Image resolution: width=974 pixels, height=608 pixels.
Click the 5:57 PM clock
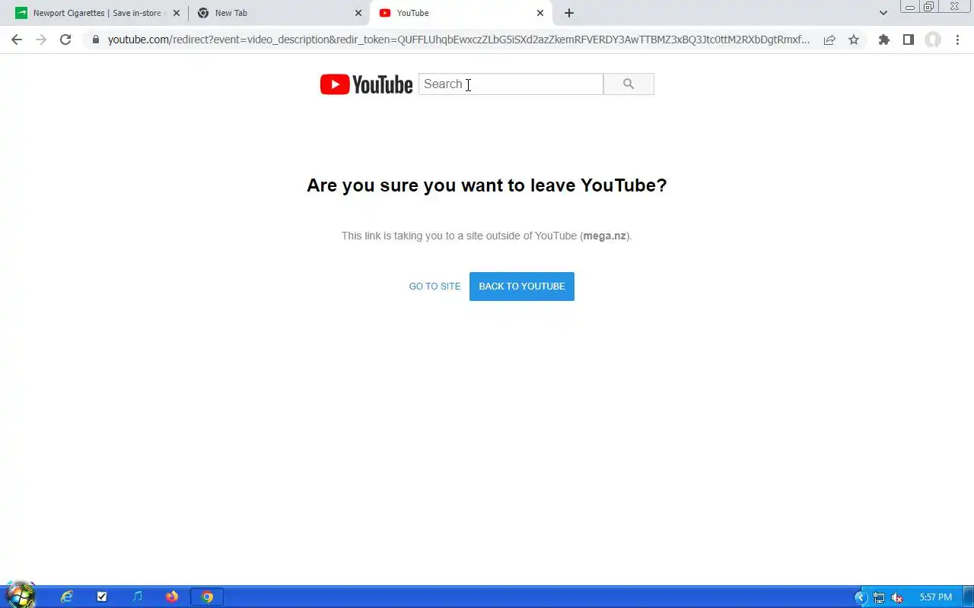[936, 597]
